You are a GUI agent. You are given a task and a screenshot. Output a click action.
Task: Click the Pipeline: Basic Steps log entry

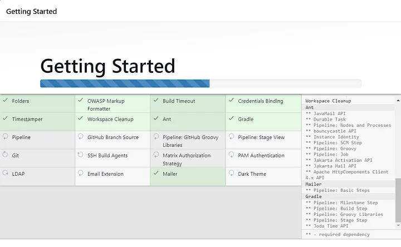(338, 191)
